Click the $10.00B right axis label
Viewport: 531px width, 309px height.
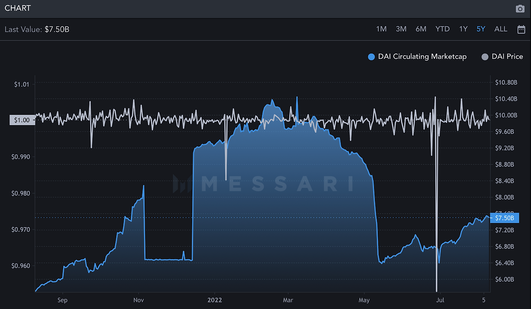pyautogui.click(x=506, y=115)
